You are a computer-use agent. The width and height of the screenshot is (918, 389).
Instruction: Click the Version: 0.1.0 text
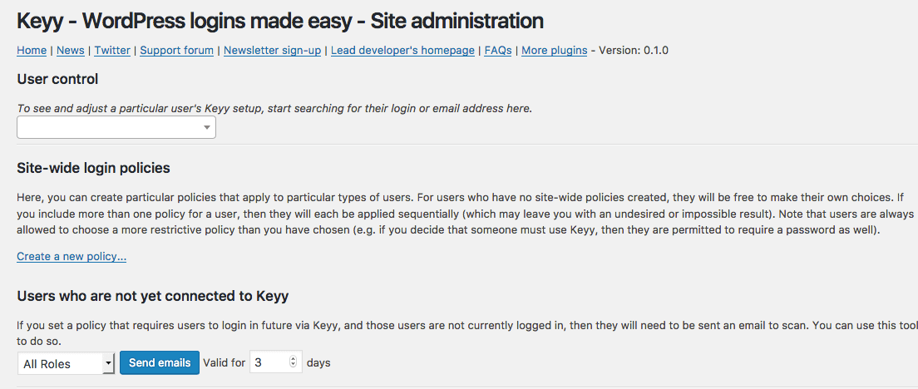(634, 51)
